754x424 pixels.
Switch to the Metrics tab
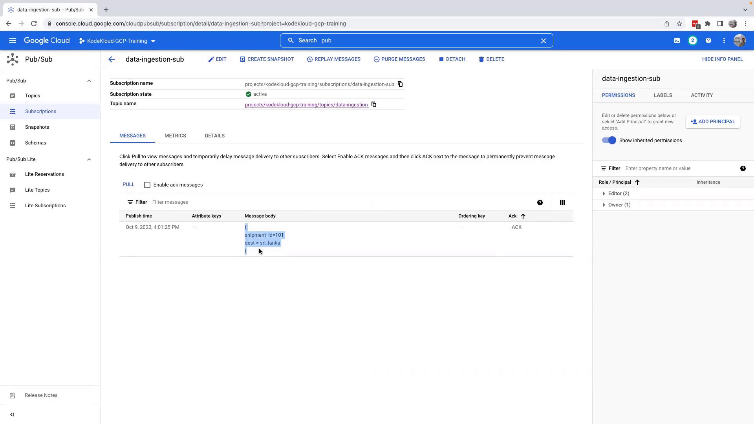175,136
